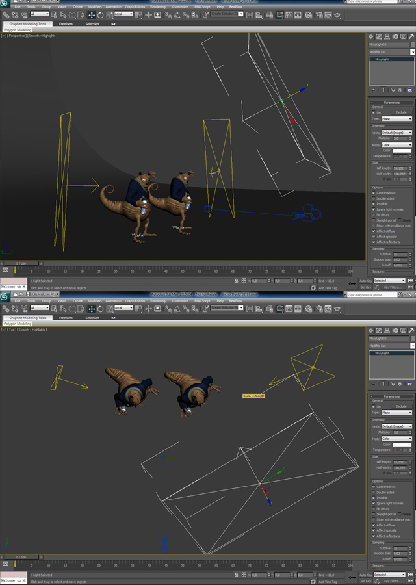
Task: Select the Rotate tool in the lower window toolbar
Action: point(100,309)
